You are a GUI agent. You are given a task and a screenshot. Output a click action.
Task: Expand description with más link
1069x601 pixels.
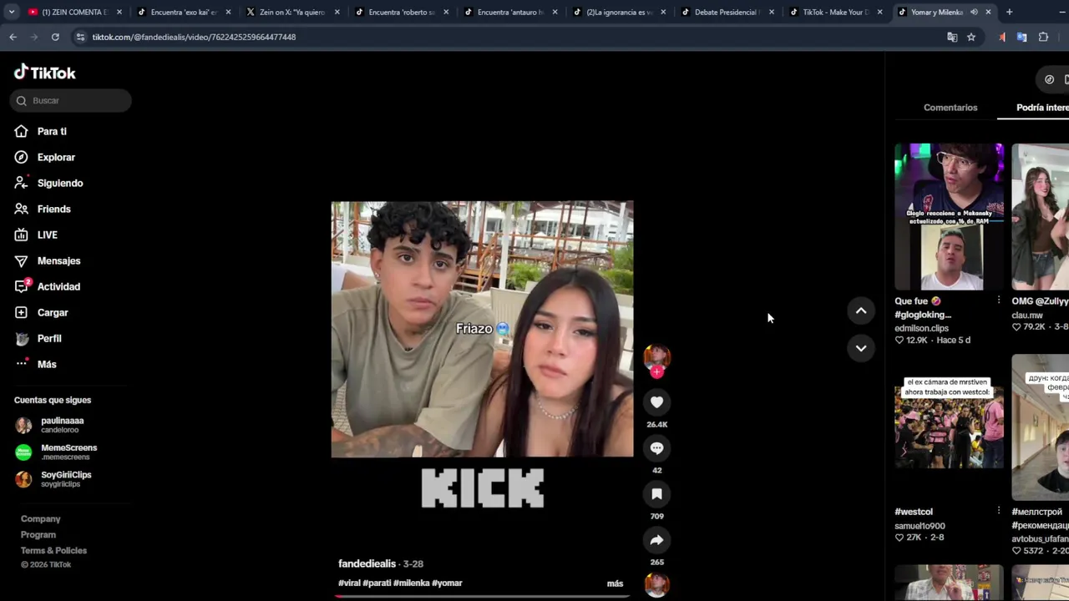point(615,583)
